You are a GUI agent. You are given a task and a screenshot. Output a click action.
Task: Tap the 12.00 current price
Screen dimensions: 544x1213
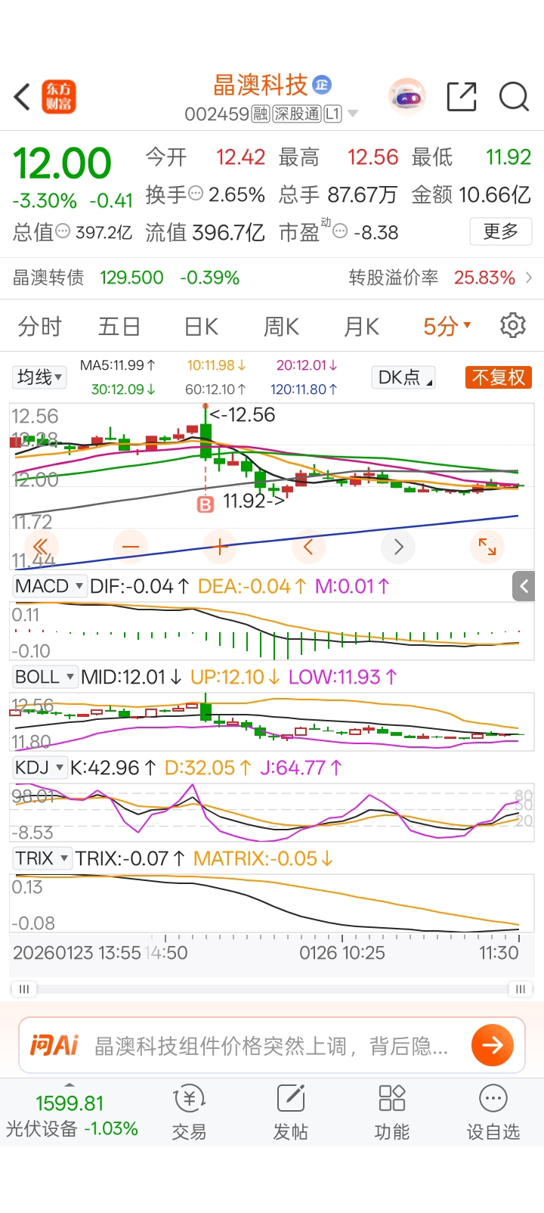62,163
